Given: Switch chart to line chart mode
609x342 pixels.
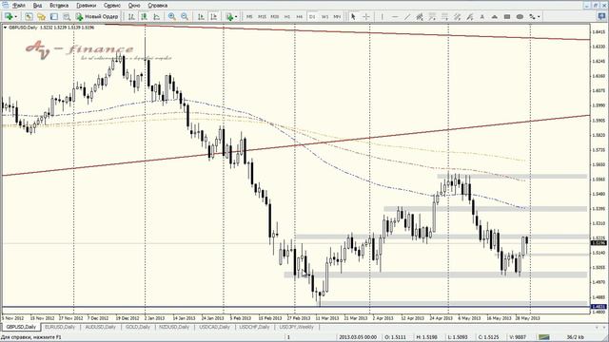Looking at the screenshot, I should (156, 17).
